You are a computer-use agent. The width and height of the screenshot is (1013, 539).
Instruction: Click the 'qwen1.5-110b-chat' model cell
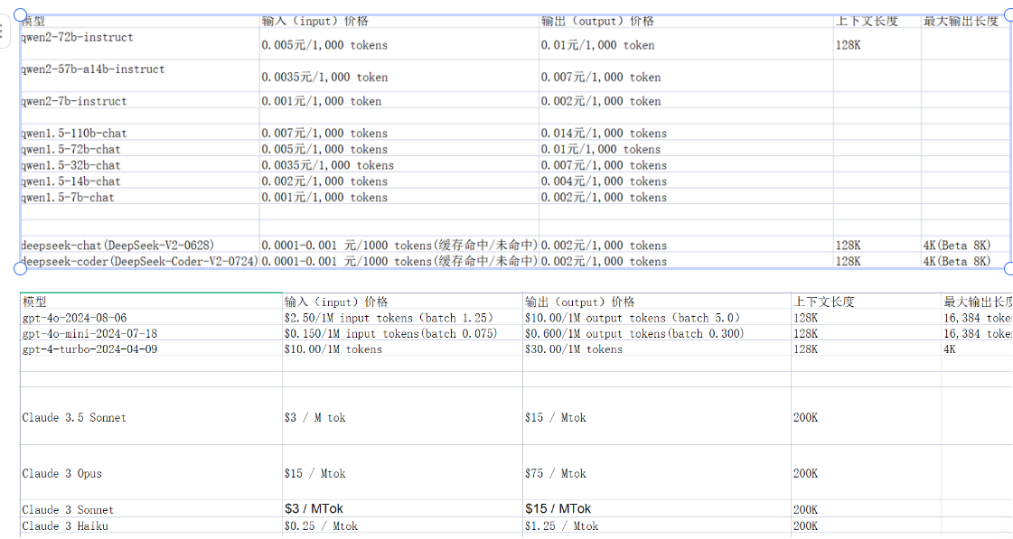coord(74,133)
